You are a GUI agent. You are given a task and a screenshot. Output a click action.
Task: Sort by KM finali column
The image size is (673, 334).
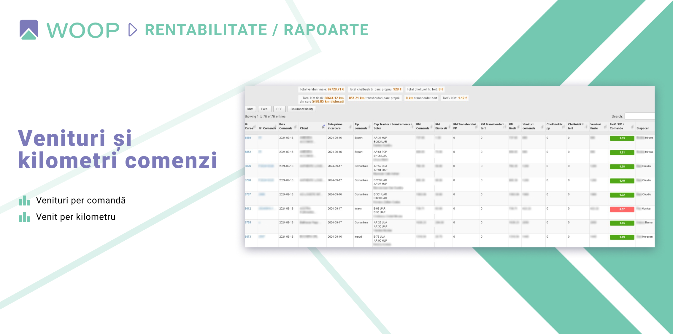[515, 127]
